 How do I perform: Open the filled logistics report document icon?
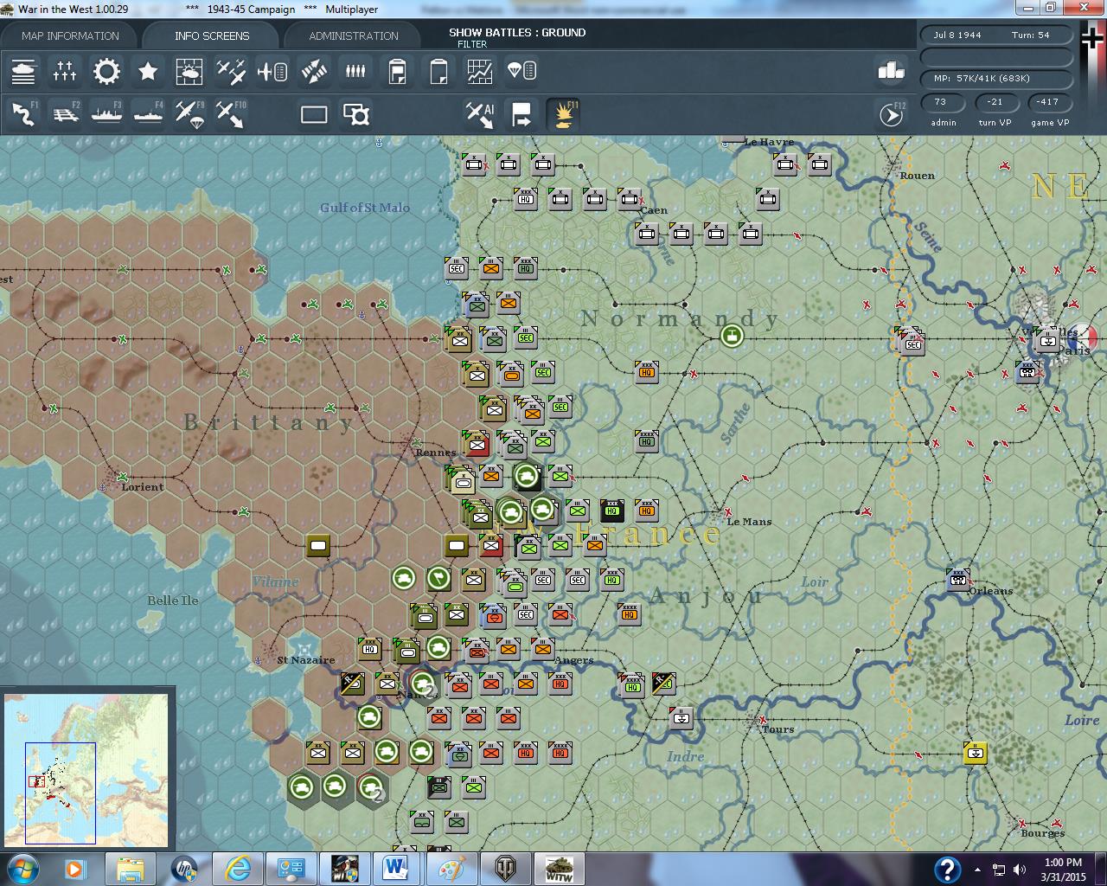click(x=397, y=71)
